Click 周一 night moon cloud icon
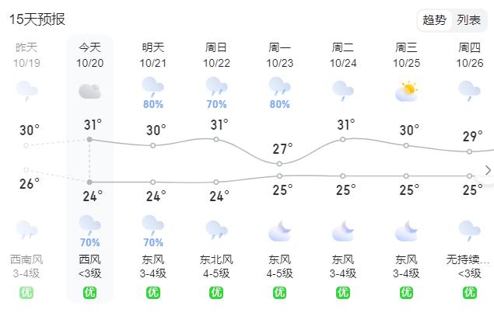The image size is (494, 313). click(279, 231)
